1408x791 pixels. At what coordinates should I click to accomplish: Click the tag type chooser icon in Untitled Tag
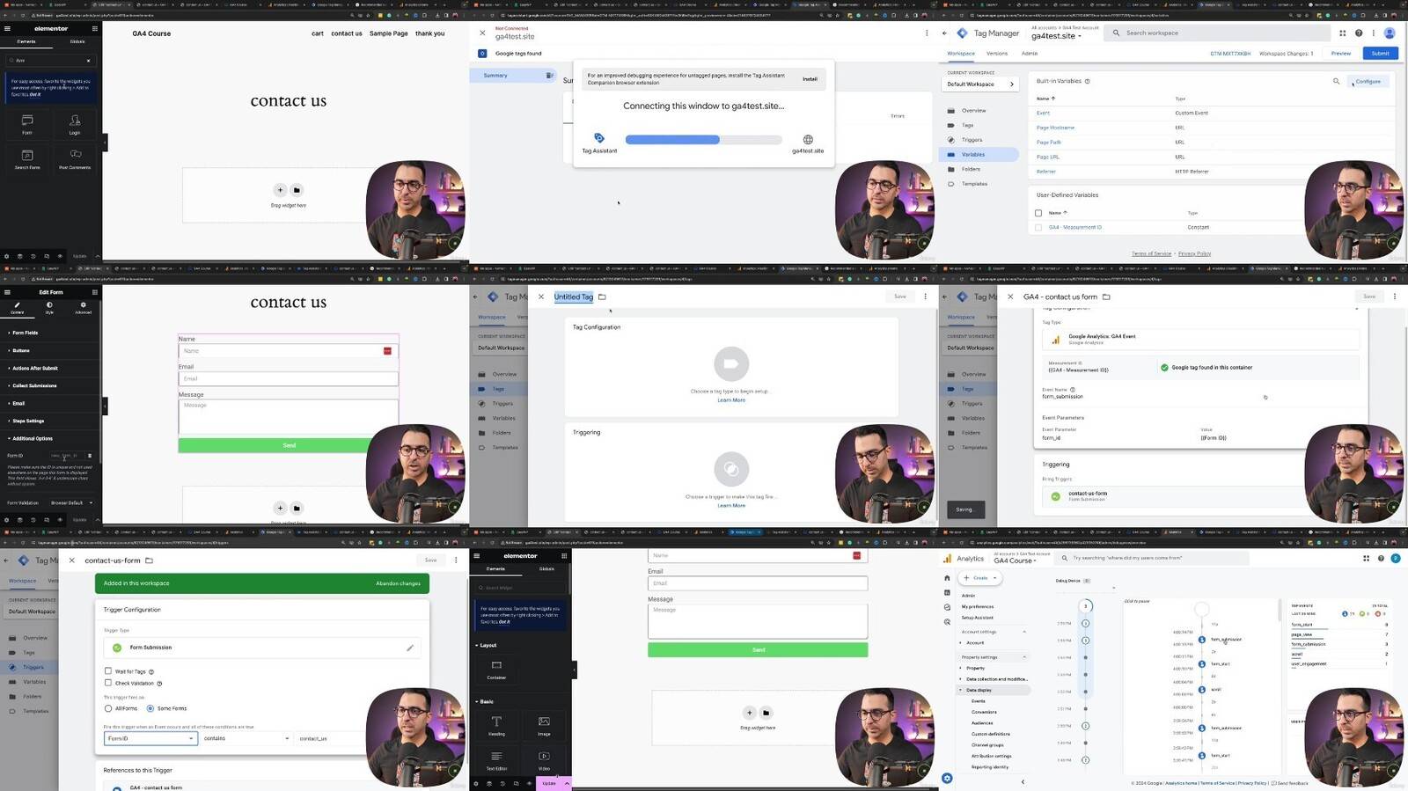pos(730,363)
